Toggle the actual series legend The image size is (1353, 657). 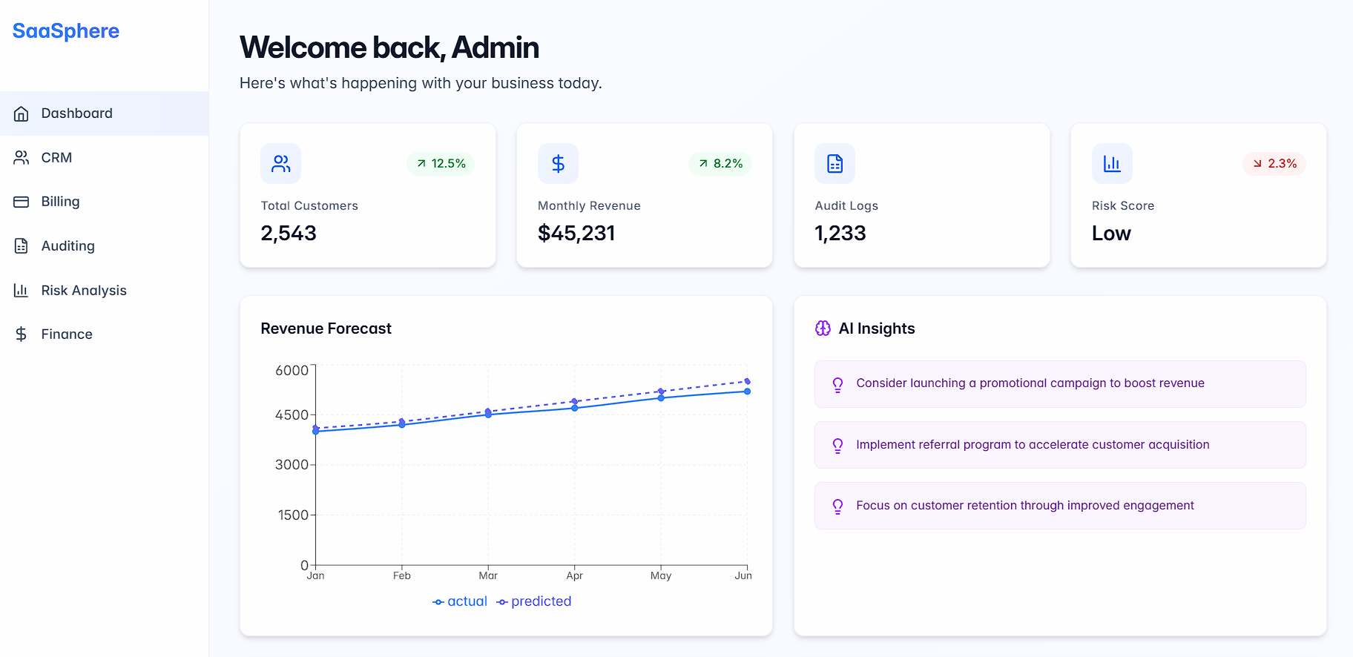tap(460, 601)
